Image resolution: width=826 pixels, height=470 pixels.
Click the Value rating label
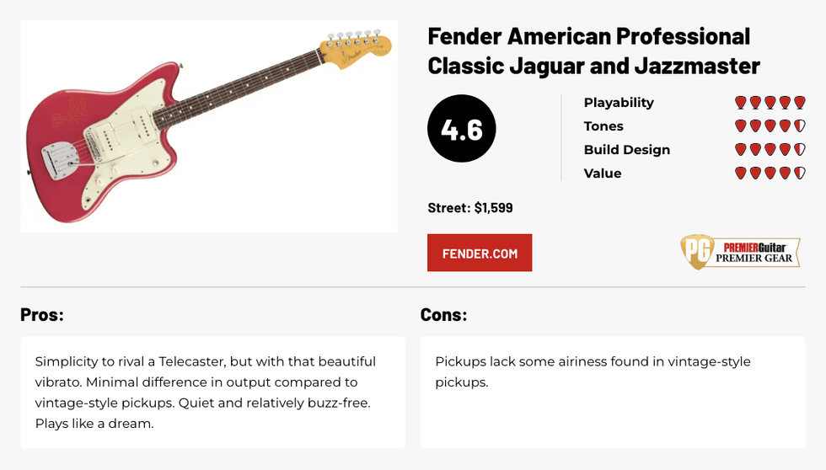(x=602, y=174)
